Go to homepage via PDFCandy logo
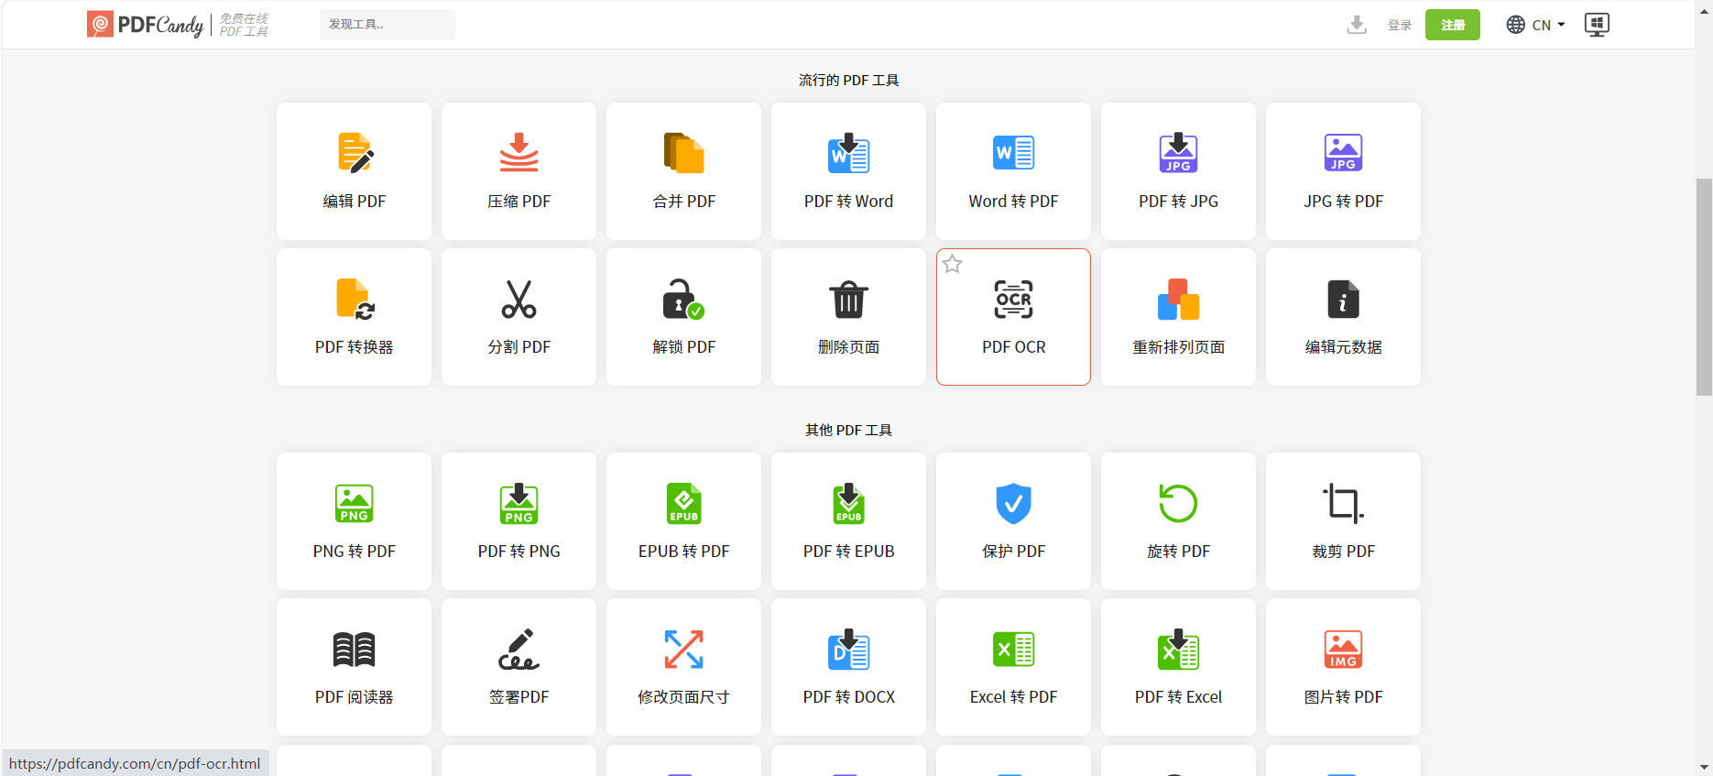The height and width of the screenshot is (776, 1713). 147,25
